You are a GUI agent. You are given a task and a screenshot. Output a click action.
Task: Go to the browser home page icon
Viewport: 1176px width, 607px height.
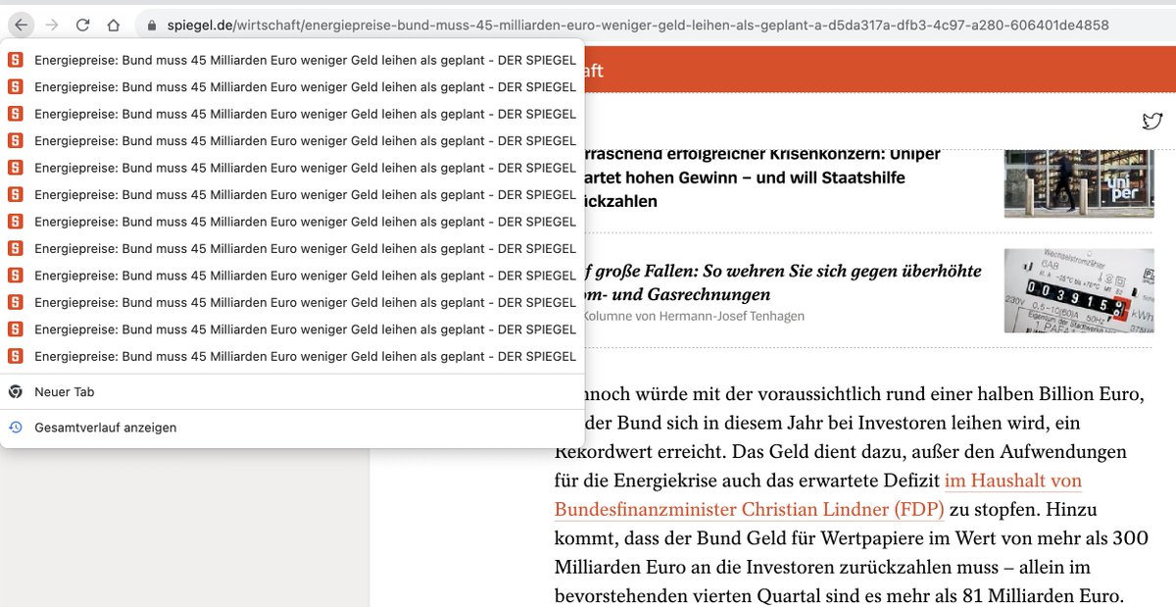click(x=114, y=25)
